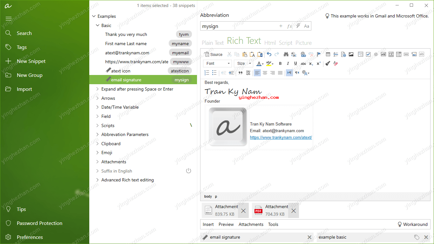Click the Bold formatting icon
434x244 pixels.
click(280, 64)
